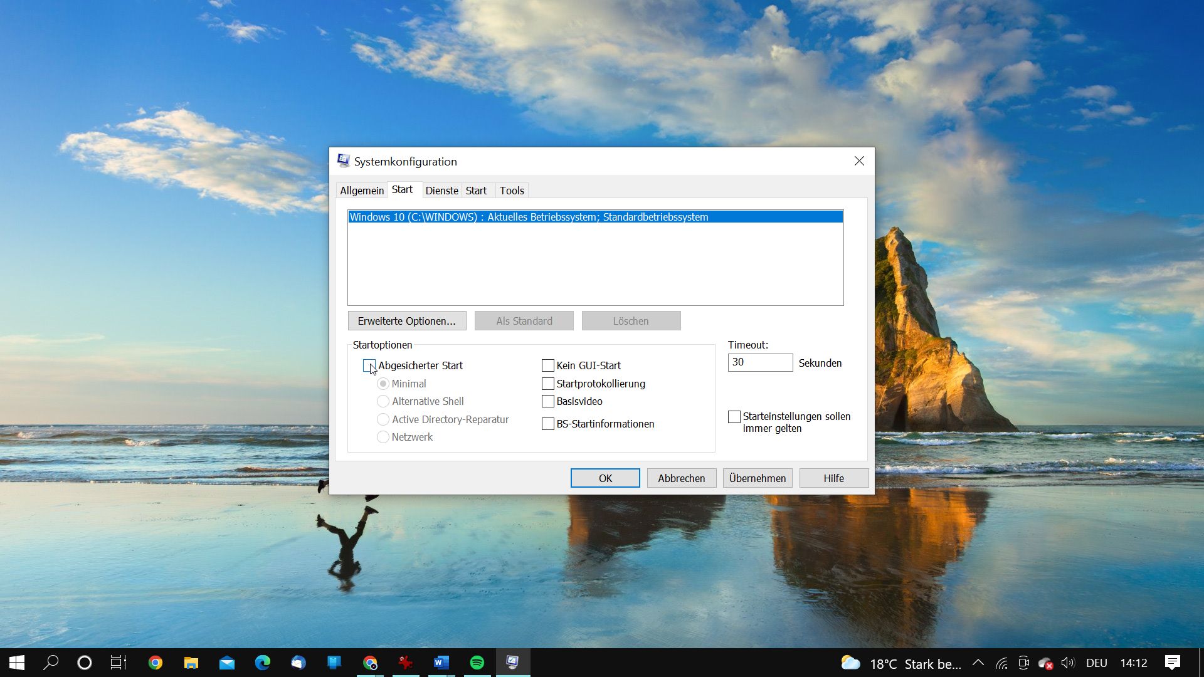Open File Explorer from the taskbar
Image resolution: width=1204 pixels, height=677 pixels.
[x=191, y=663]
